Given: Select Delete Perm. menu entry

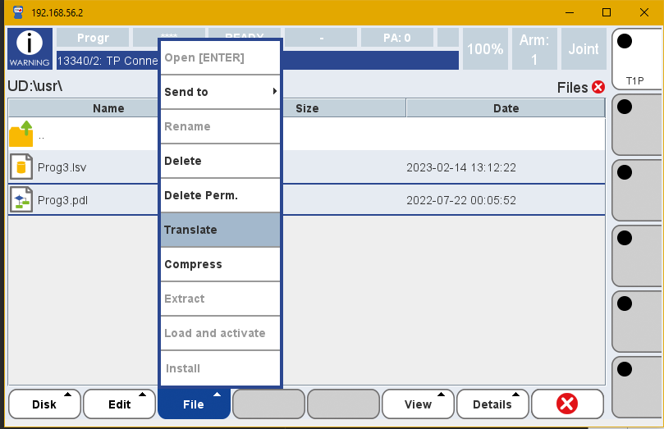Looking at the screenshot, I should [220, 195].
